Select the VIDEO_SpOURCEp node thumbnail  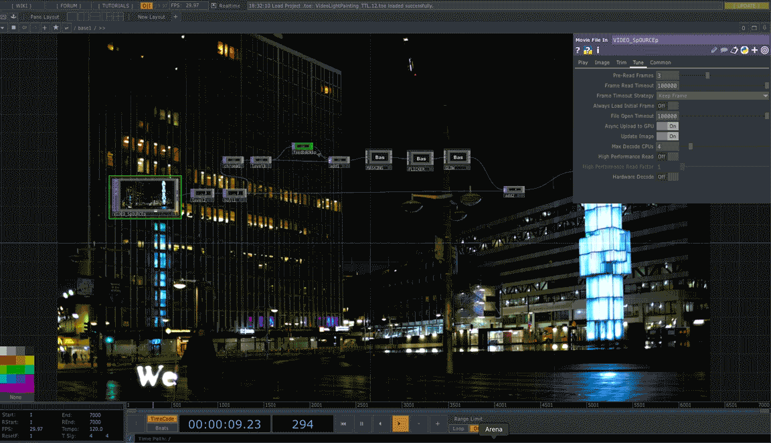(145, 196)
